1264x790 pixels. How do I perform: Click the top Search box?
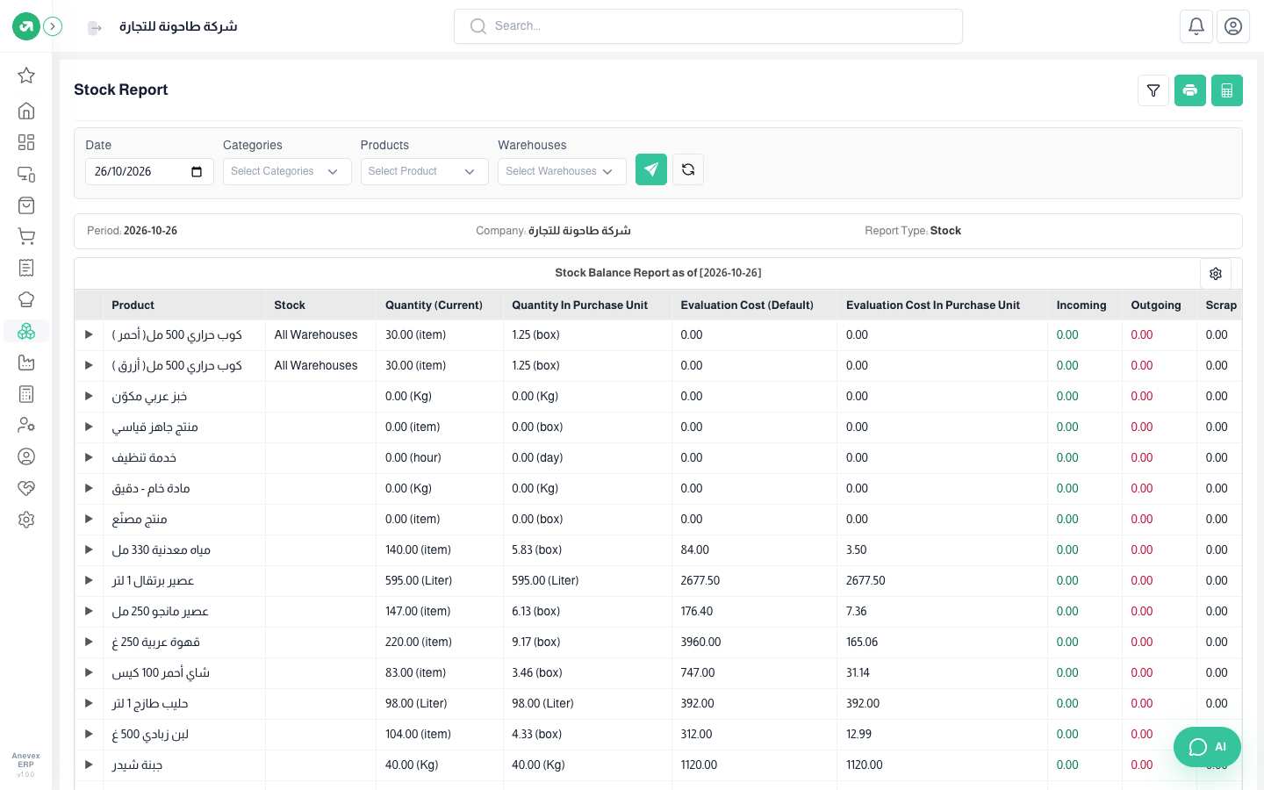[x=708, y=26]
